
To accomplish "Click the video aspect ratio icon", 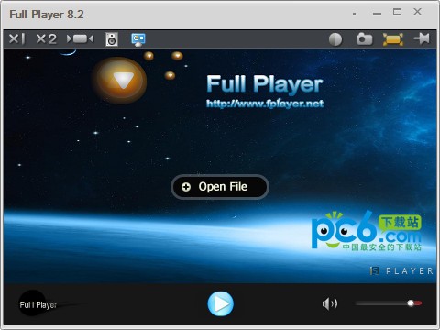I will (80, 39).
